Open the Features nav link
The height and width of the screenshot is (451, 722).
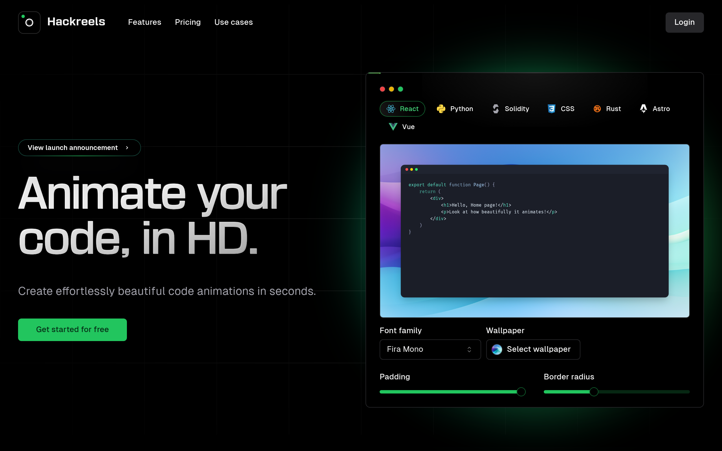point(145,22)
